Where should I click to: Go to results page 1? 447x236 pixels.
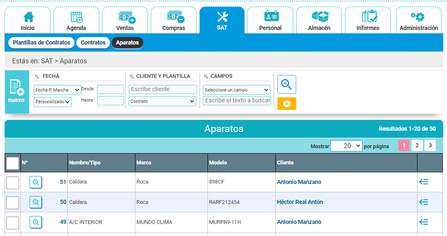[x=404, y=146]
